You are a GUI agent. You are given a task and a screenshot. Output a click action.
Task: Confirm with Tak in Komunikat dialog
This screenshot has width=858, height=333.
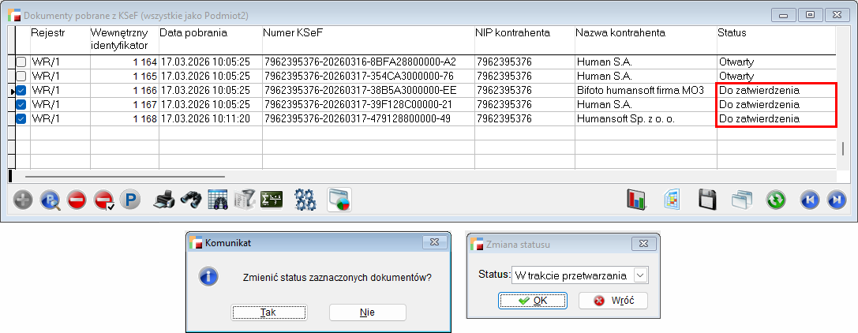click(268, 312)
